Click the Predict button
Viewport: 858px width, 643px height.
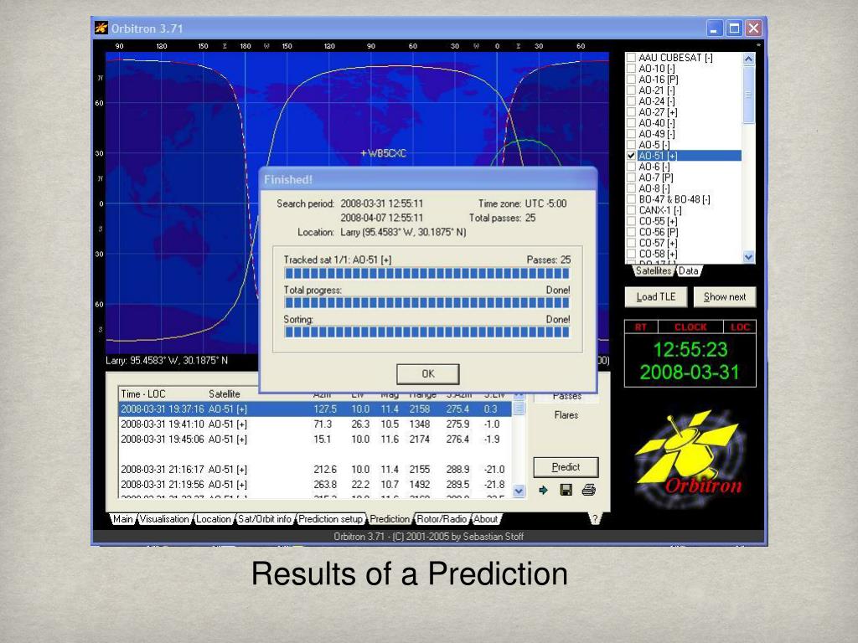click(x=566, y=467)
